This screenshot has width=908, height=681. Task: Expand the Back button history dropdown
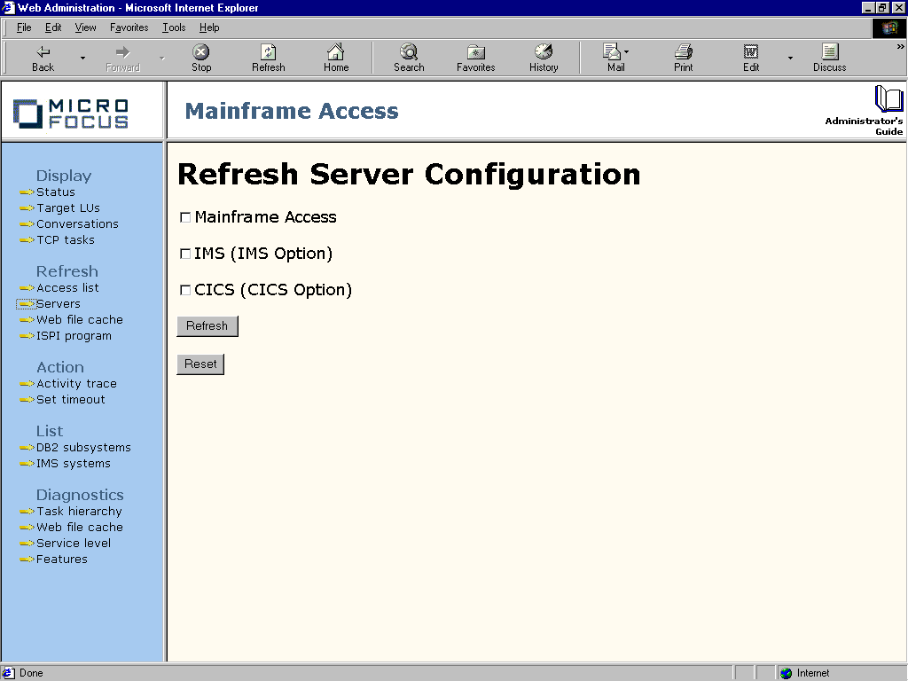point(81,56)
